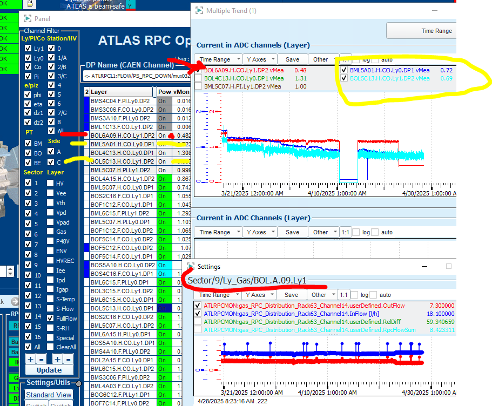Uncheck the FullFlow layer checkbox
The image size is (492, 406).
click(x=51, y=319)
